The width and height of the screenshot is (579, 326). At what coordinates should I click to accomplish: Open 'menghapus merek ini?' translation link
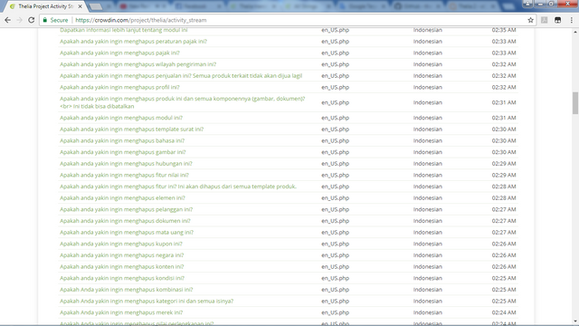(x=121, y=312)
